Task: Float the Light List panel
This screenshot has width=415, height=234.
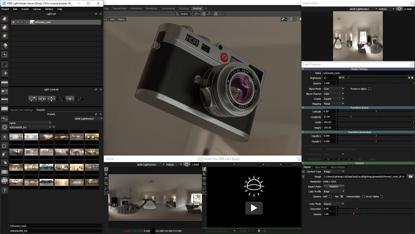Action: [96, 14]
